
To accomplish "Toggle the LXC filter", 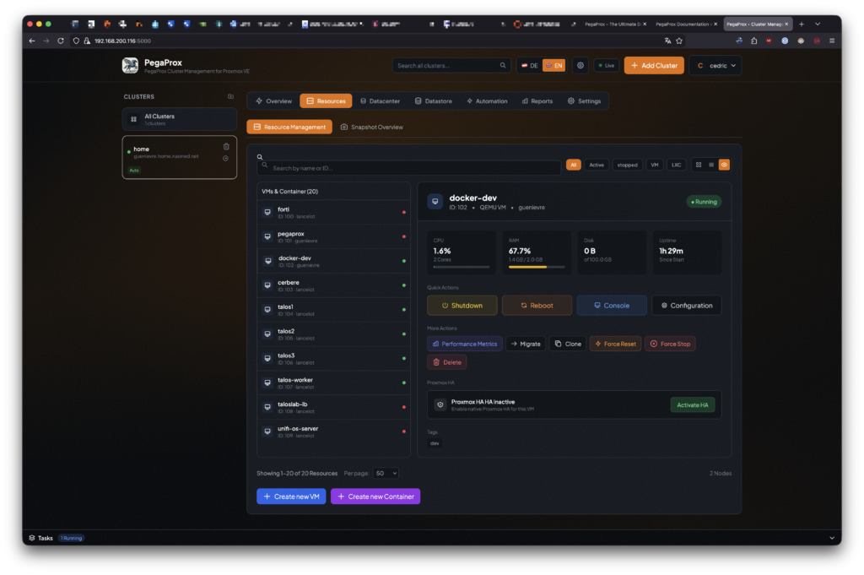I will click(x=676, y=165).
